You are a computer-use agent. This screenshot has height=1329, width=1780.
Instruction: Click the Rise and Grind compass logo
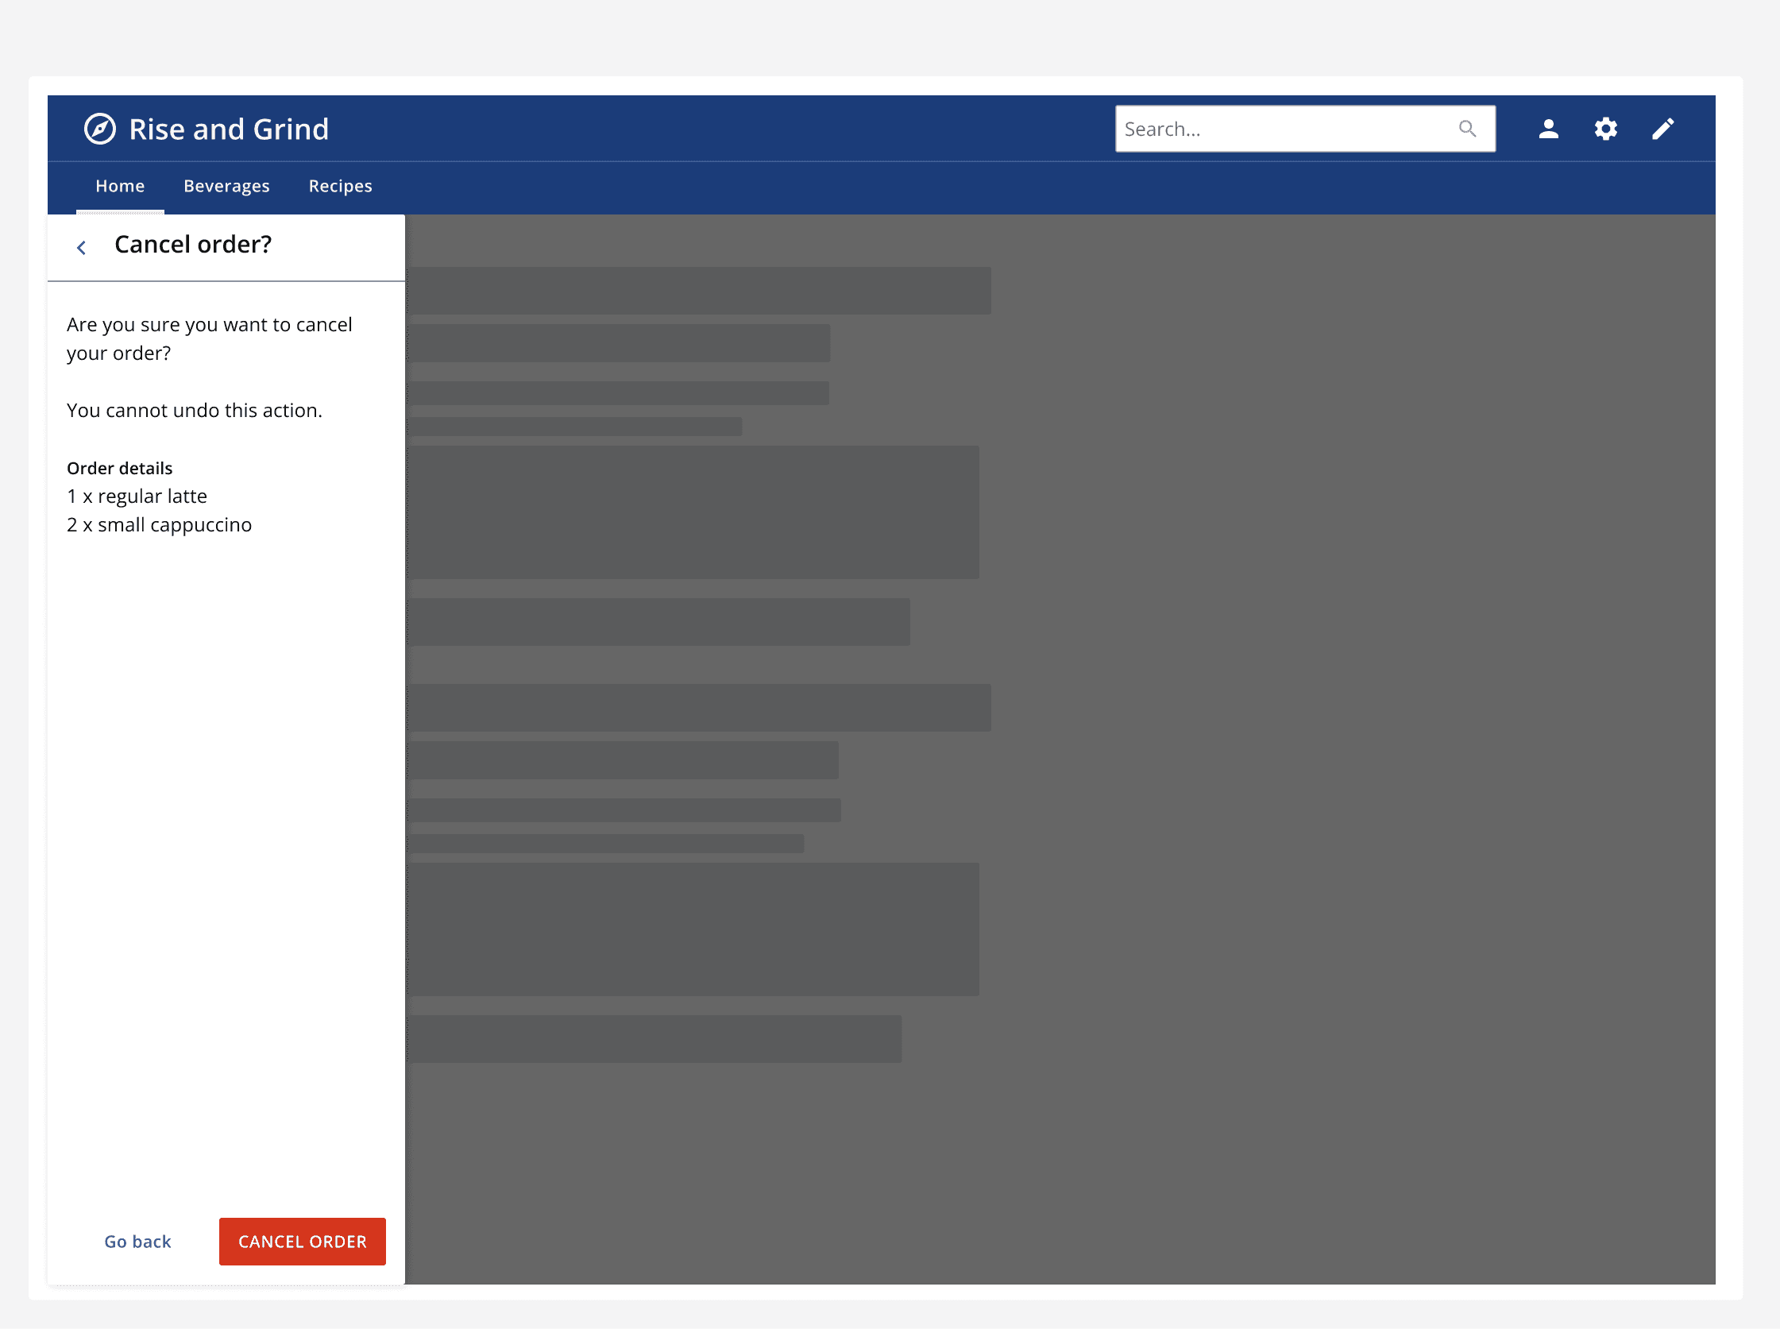pos(100,129)
